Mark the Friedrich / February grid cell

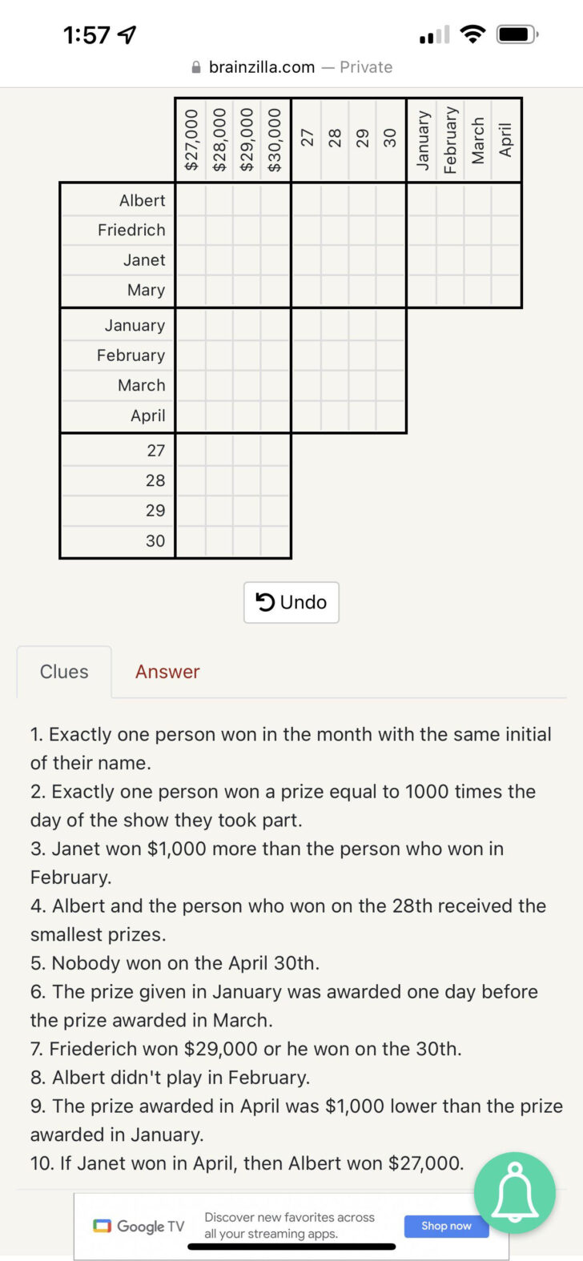pos(450,231)
